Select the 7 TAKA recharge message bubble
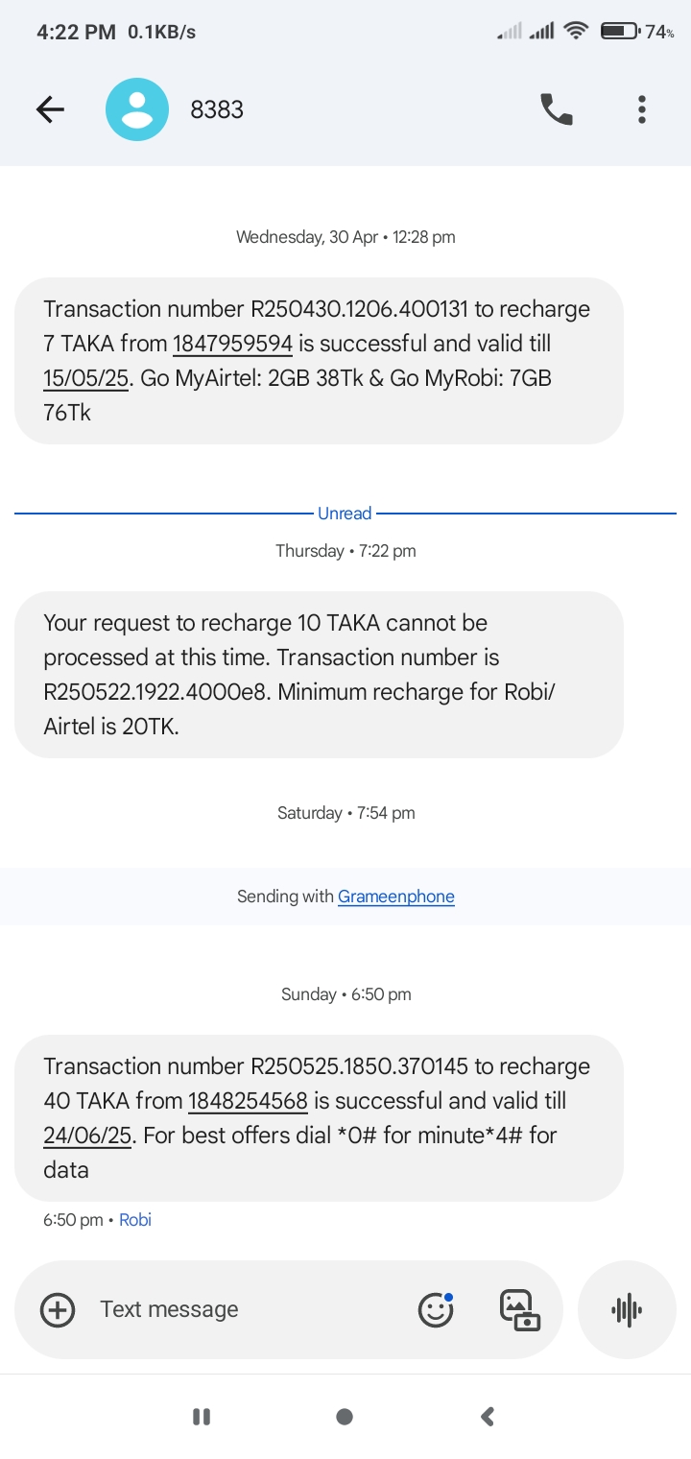The width and height of the screenshot is (691, 1459). click(x=319, y=361)
